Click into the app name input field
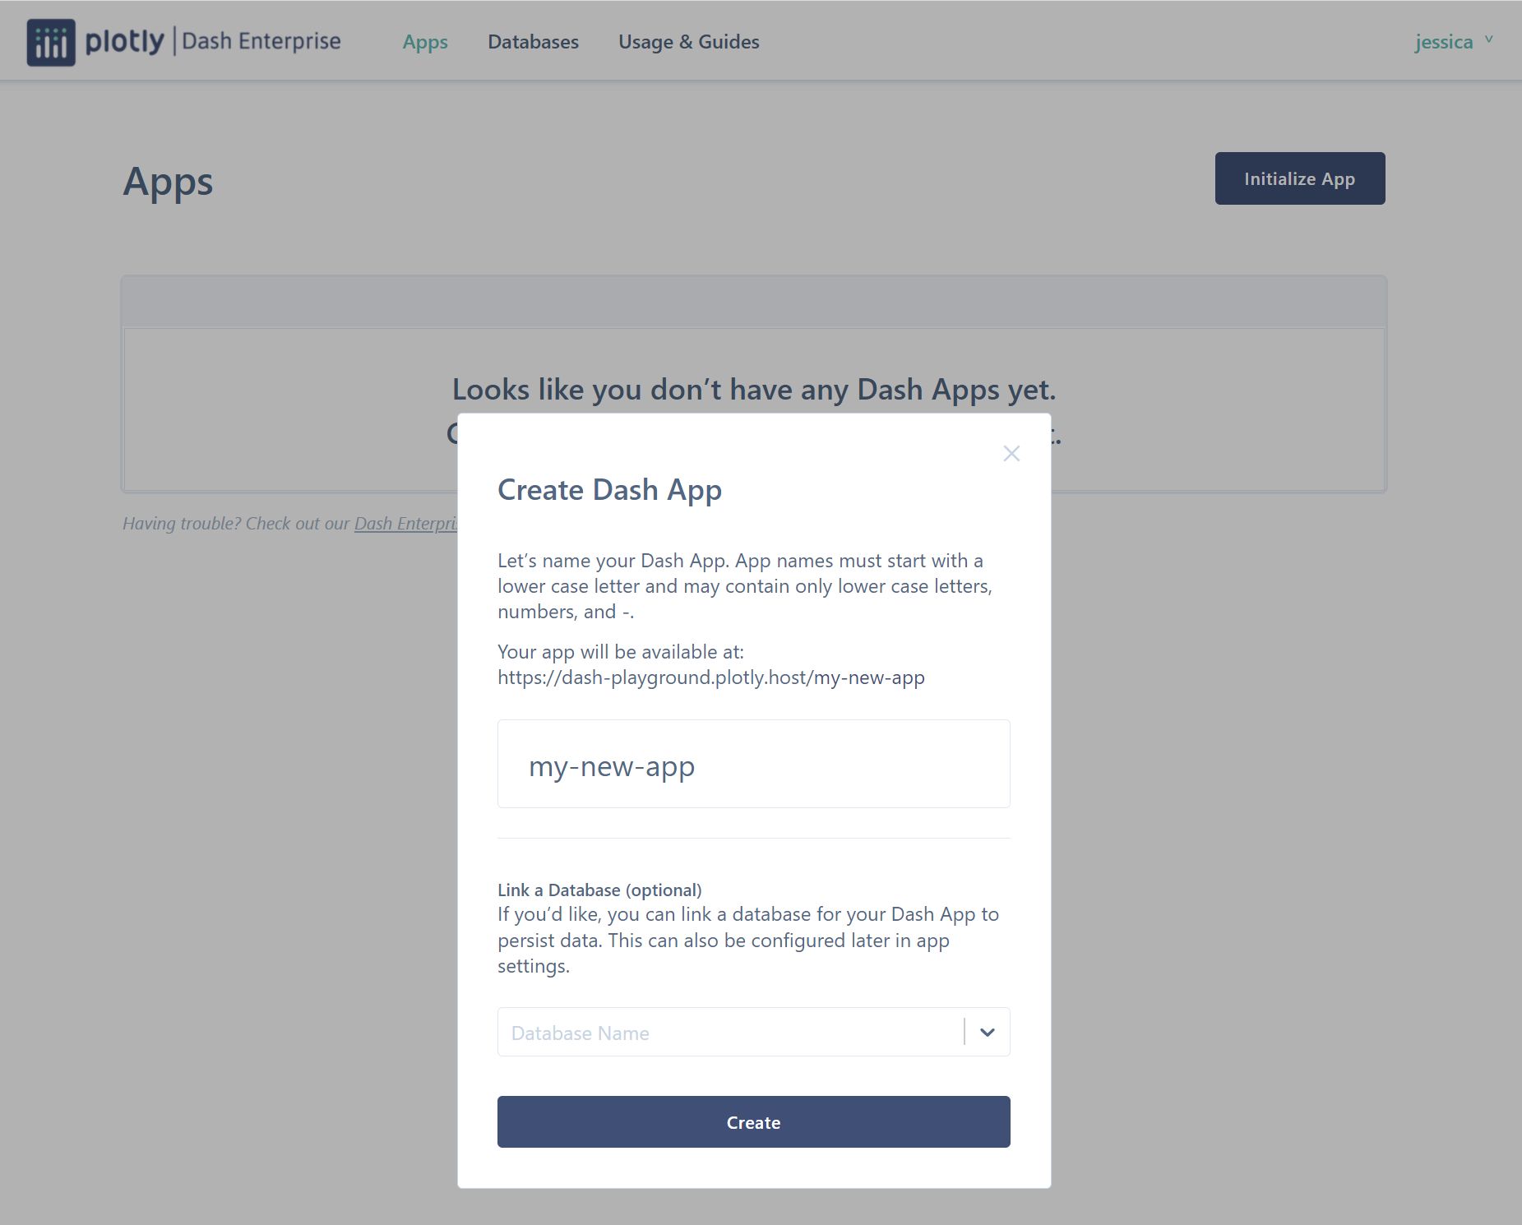This screenshot has width=1522, height=1225. pyautogui.click(x=753, y=765)
